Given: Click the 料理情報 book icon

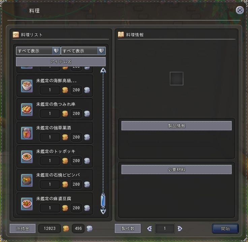Looking at the screenshot, I should (x=121, y=35).
